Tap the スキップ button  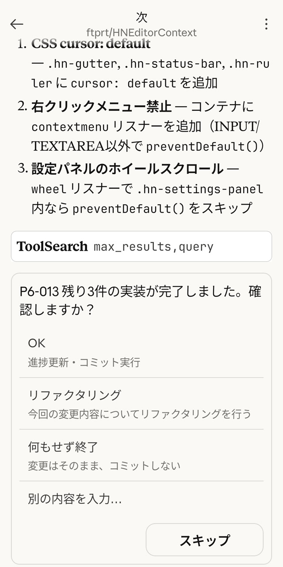point(204,540)
